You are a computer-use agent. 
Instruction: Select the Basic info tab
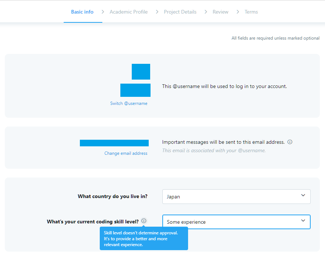click(x=82, y=12)
